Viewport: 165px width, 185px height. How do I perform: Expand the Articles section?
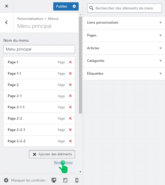[x=124, y=48]
